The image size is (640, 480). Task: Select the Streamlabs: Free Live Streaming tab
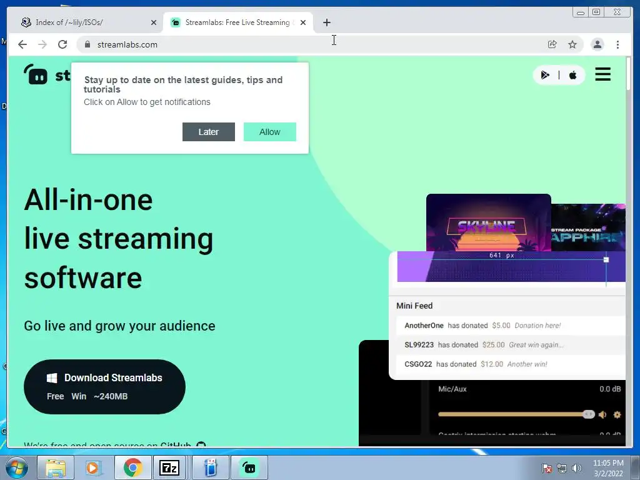click(238, 22)
